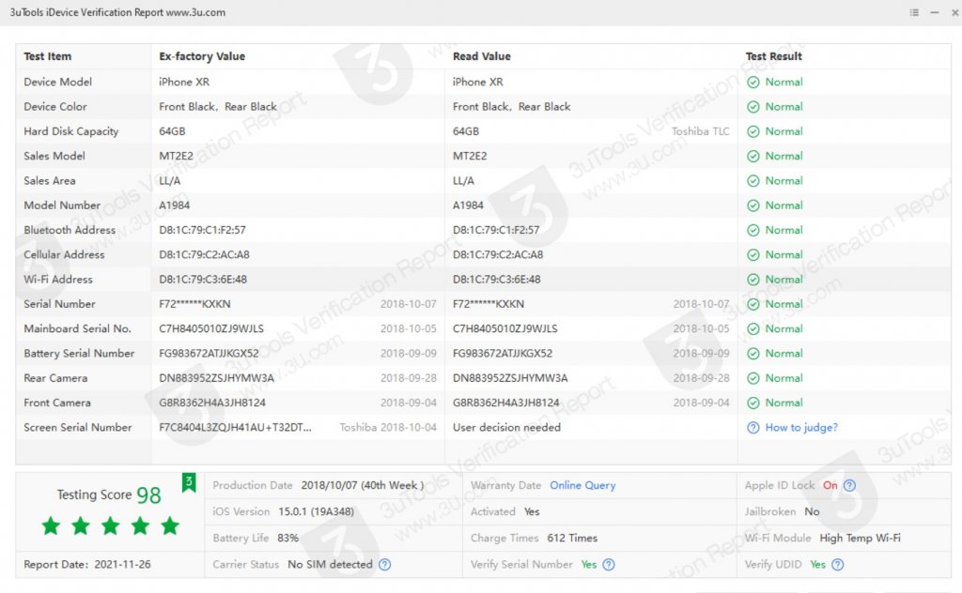Click help icon next to Verify Serial Number
The height and width of the screenshot is (593, 962).
point(609,564)
